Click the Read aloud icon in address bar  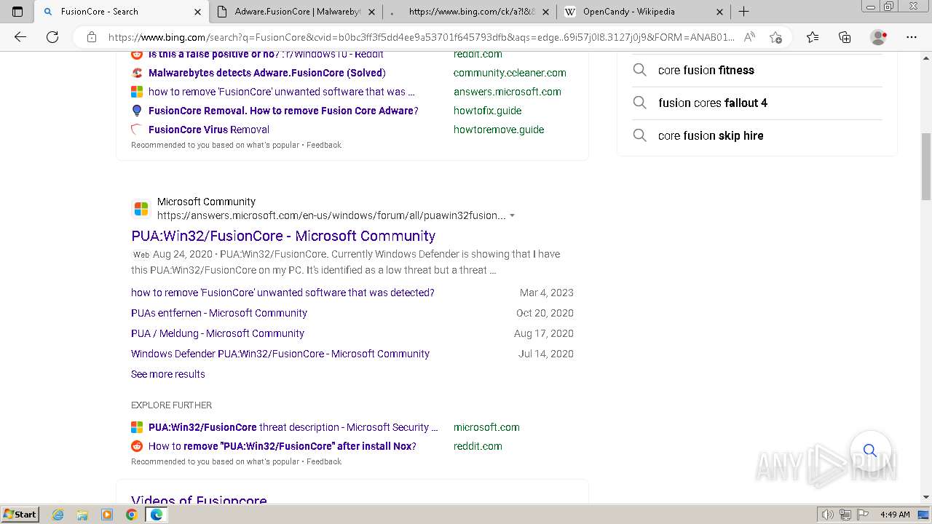point(749,37)
